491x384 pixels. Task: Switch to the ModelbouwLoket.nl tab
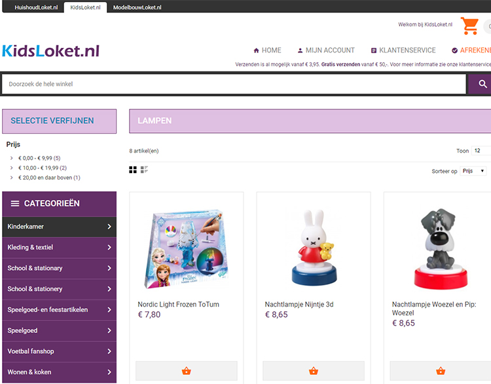(x=137, y=7)
